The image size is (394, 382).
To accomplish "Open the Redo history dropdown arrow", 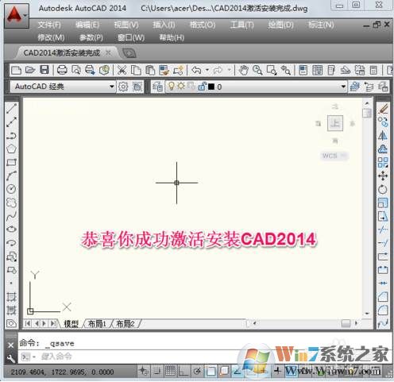I will pos(230,71).
